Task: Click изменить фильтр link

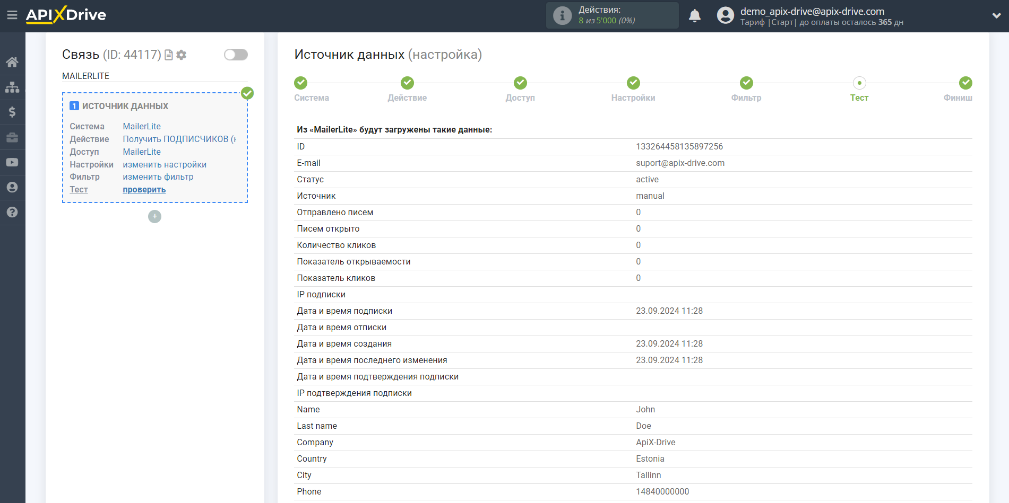Action: (x=158, y=177)
